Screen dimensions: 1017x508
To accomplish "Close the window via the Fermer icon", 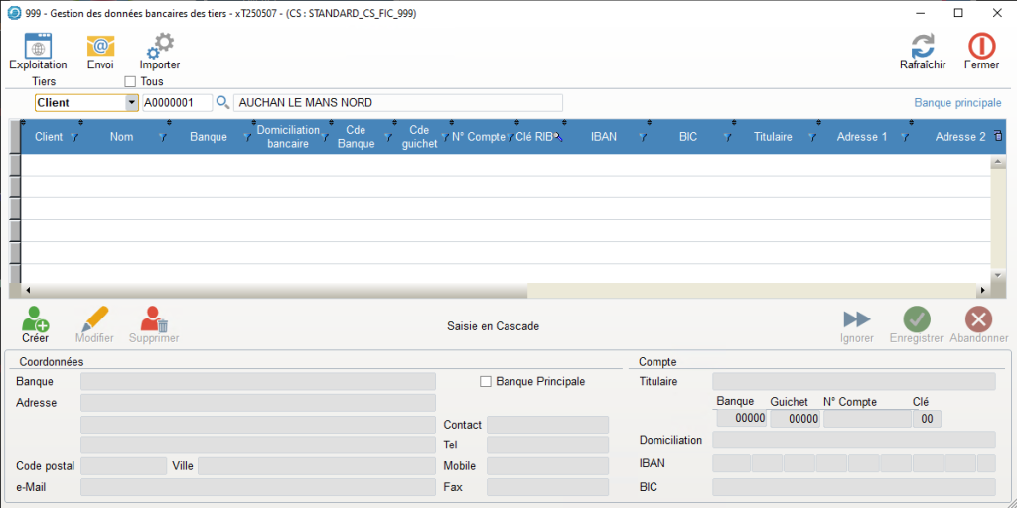I will tap(981, 46).
